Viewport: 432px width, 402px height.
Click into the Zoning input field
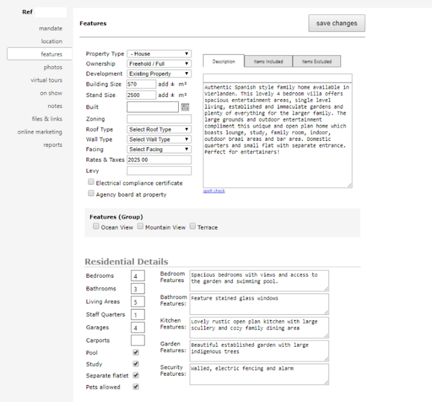point(159,119)
